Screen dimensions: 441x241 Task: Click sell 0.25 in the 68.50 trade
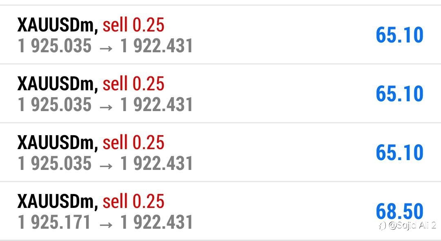click(x=133, y=201)
